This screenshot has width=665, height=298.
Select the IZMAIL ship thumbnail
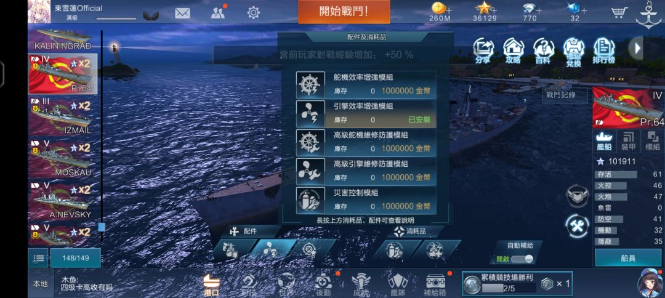point(63,116)
